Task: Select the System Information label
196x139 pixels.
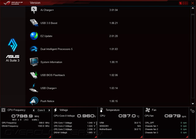Action: pyautogui.click(x=51, y=62)
